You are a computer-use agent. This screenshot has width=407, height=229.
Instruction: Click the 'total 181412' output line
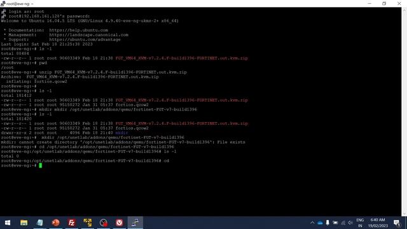(17, 95)
